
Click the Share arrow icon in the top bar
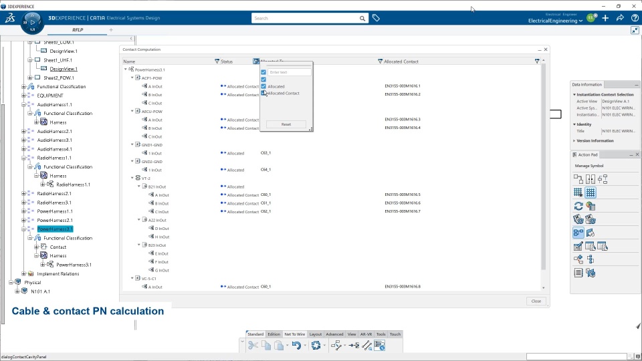[x=620, y=17]
